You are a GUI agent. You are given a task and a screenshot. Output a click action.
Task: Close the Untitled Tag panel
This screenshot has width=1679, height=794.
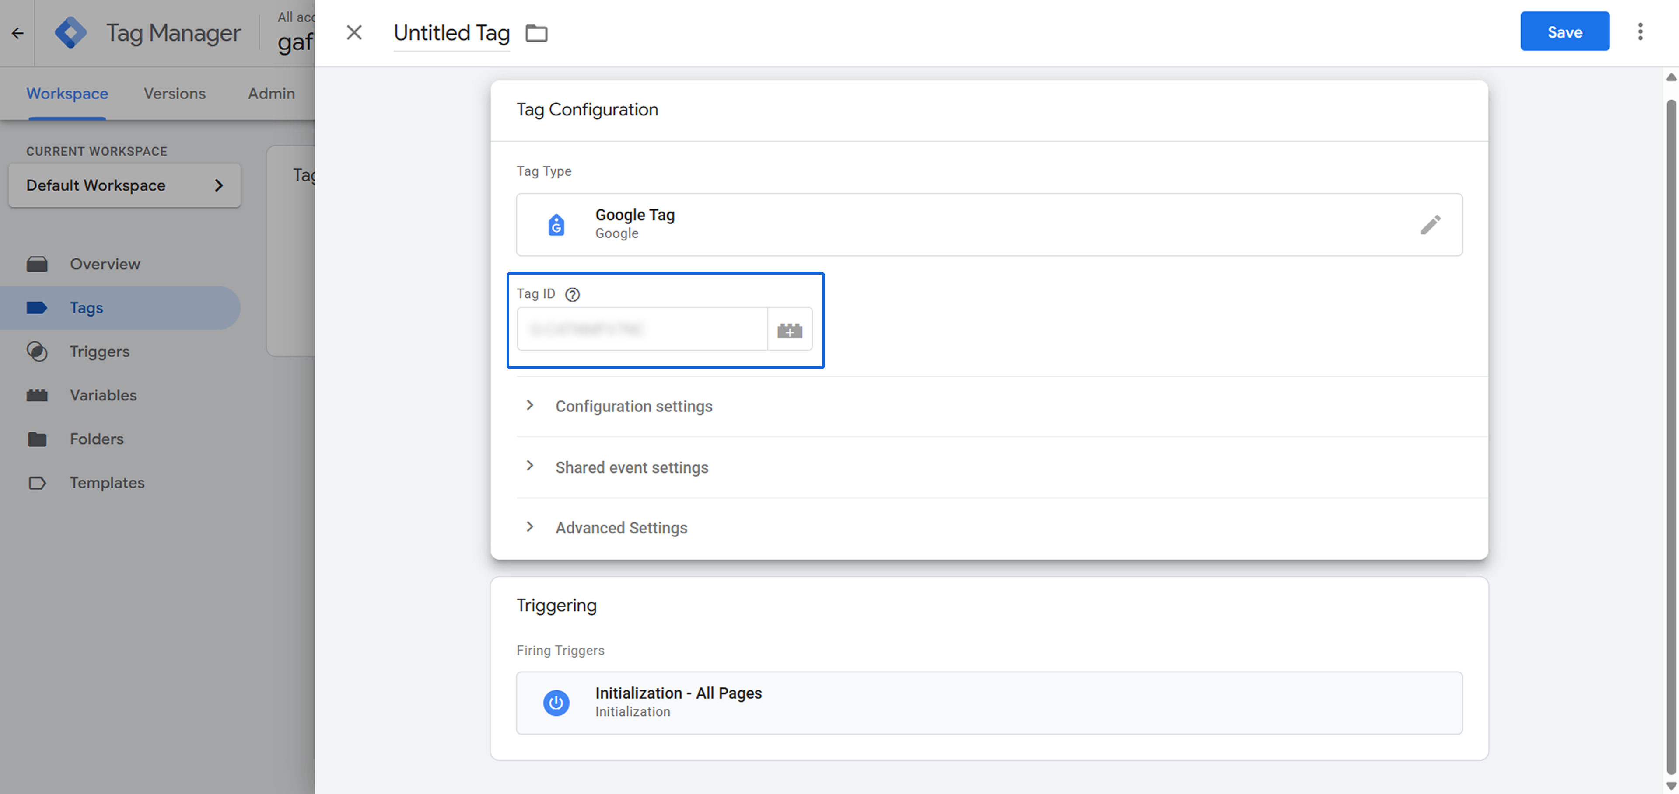(x=354, y=32)
